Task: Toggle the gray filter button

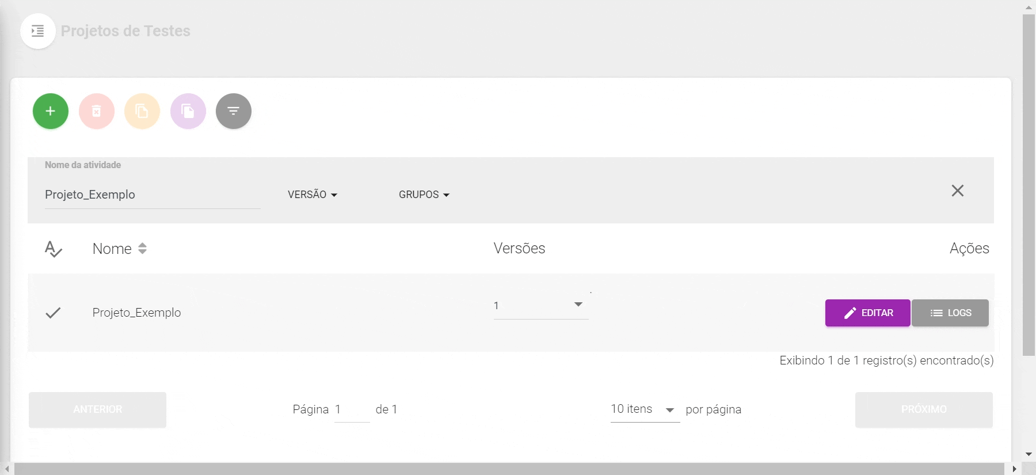Action: [233, 111]
